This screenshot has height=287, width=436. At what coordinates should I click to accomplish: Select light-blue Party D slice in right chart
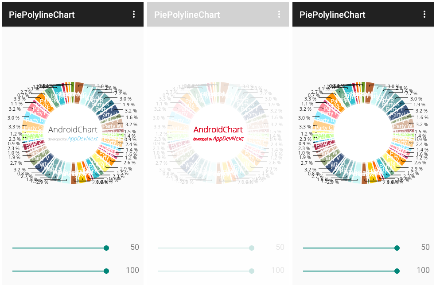[x=325, y=120]
